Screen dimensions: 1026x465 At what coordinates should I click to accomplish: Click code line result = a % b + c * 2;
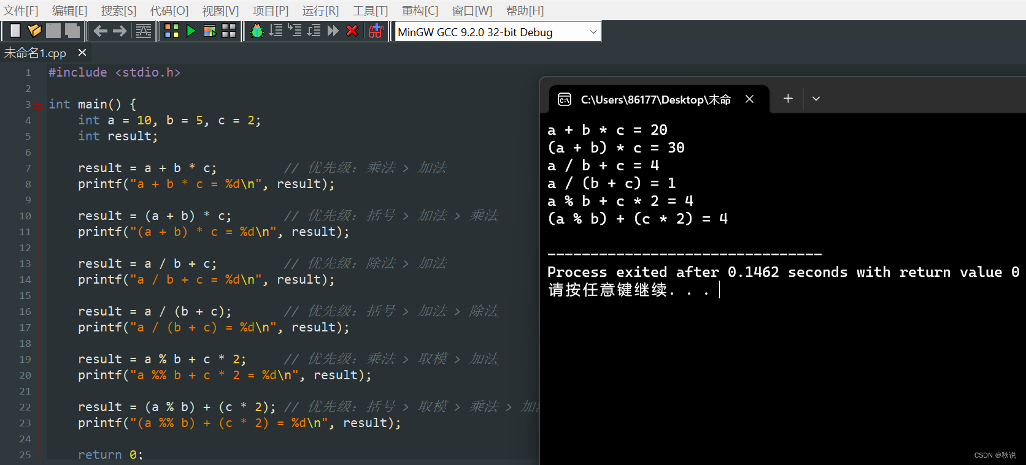coord(162,359)
